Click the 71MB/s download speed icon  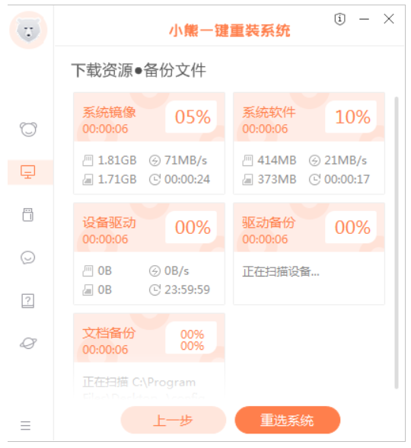coord(155,161)
